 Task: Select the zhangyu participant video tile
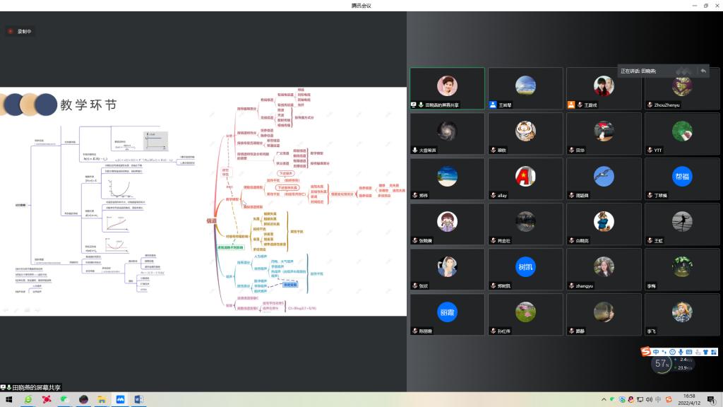603,270
